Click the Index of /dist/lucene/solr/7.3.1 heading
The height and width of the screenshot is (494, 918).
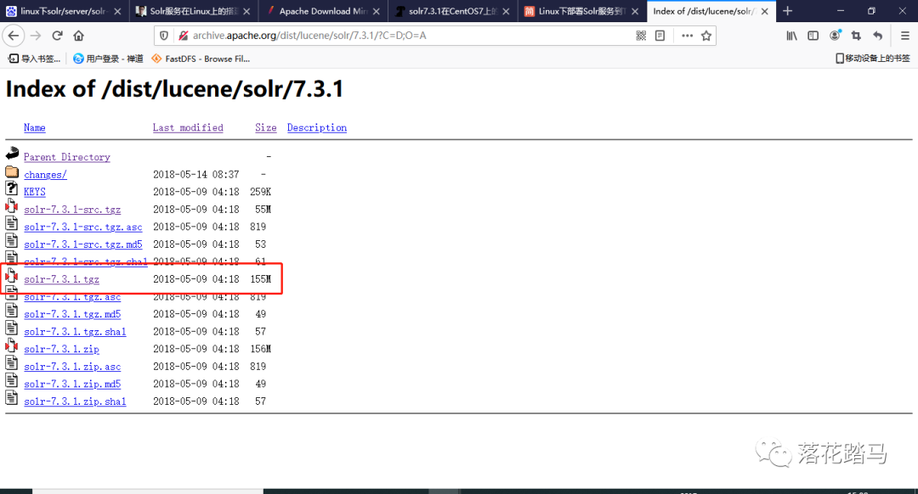(174, 89)
